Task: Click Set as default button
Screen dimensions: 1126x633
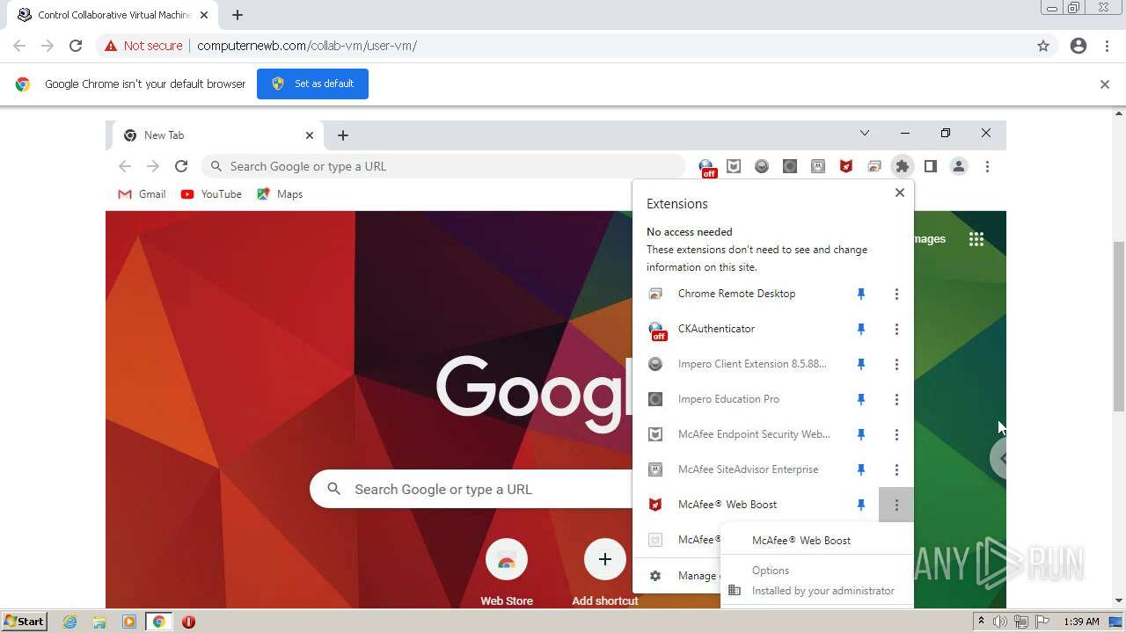Action: [312, 84]
